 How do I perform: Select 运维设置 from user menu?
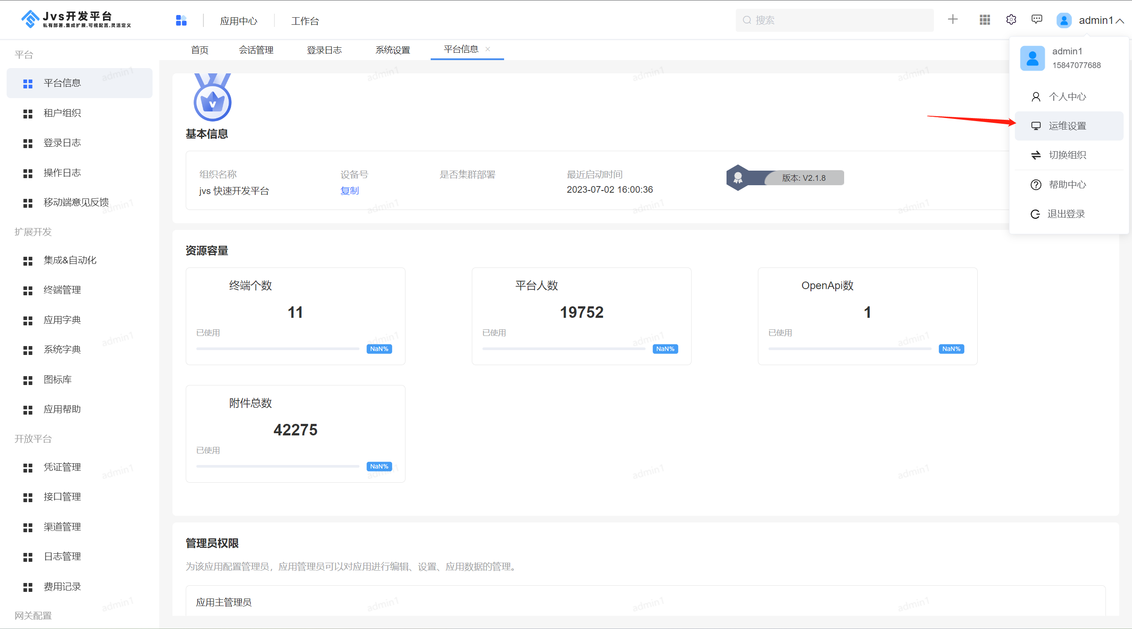[1067, 126]
